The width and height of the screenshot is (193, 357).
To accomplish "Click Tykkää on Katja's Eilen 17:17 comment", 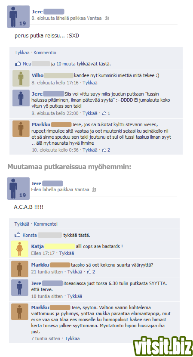I will pos(67,253).
